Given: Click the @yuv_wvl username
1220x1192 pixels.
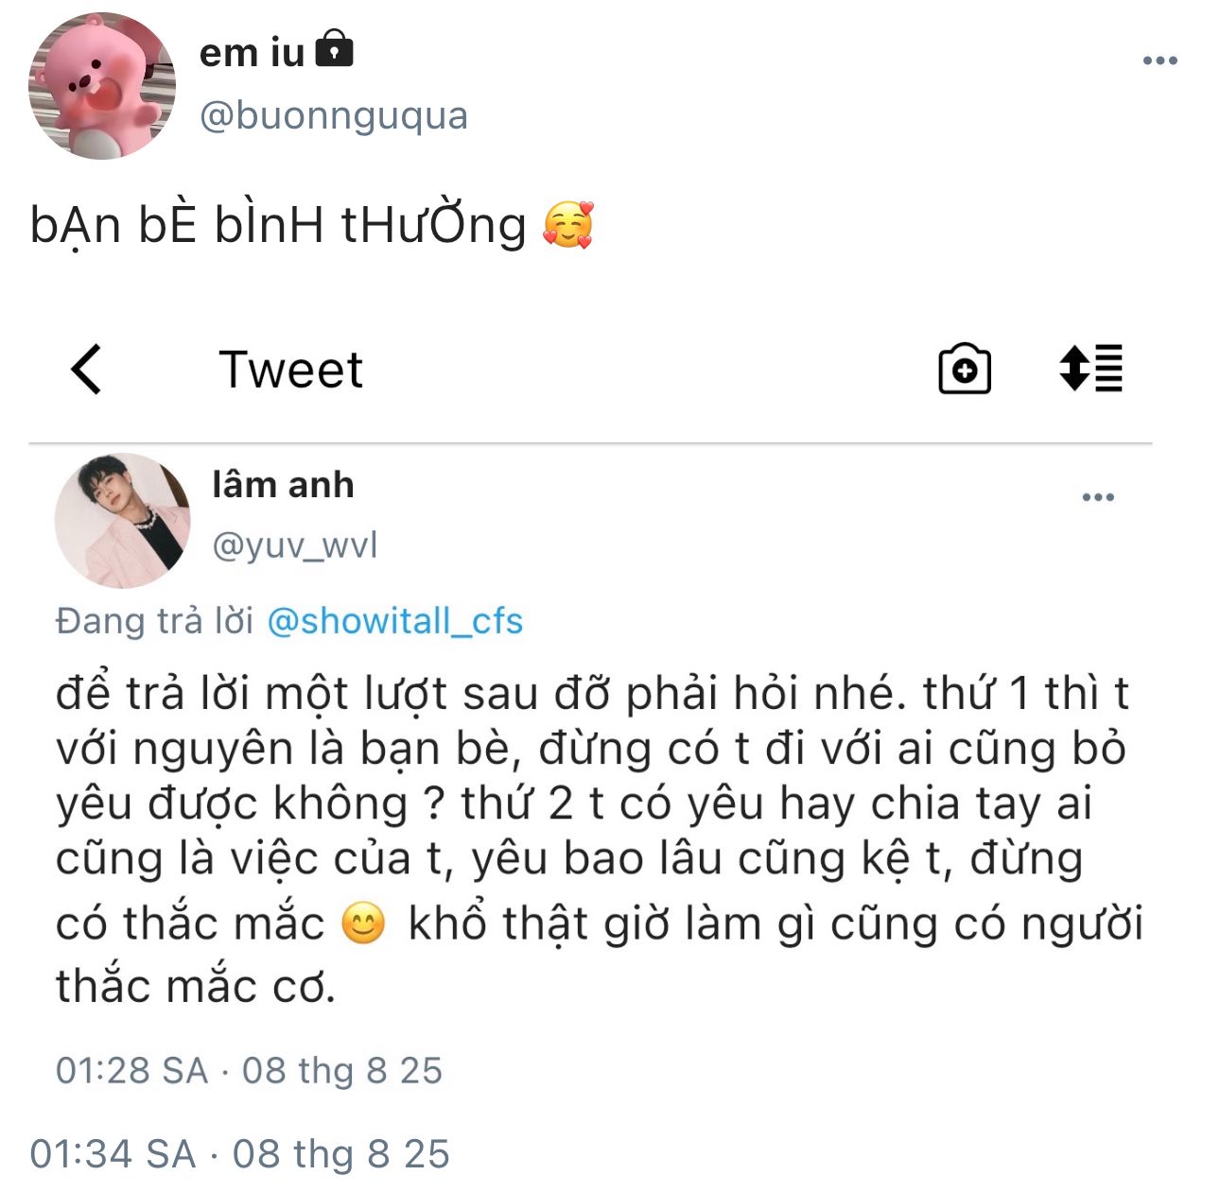Looking at the screenshot, I should click(295, 545).
